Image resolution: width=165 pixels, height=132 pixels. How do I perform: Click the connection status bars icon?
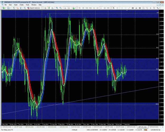pyautogui.click(x=145, y=130)
